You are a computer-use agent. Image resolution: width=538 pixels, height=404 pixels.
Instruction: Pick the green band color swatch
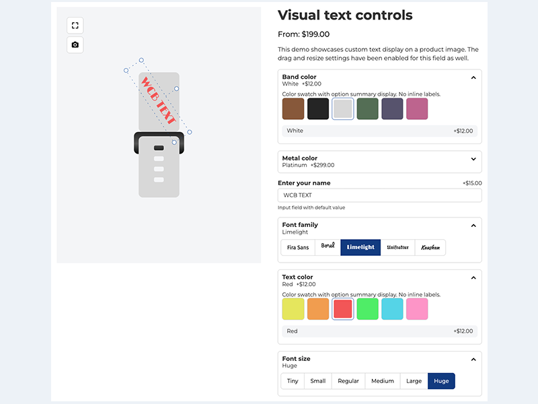[x=367, y=109]
